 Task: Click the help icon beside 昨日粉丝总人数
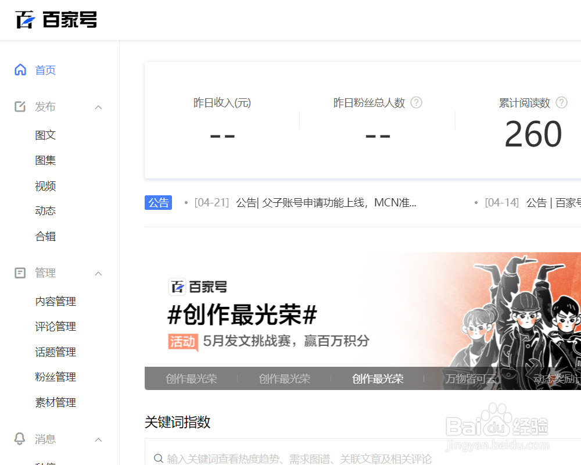416,102
